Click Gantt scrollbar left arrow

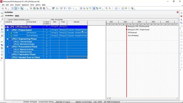pyautogui.click(x=108, y=98)
